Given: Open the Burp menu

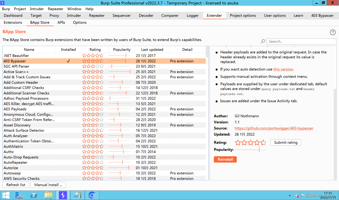Looking at the screenshot, I should coord(6,9).
